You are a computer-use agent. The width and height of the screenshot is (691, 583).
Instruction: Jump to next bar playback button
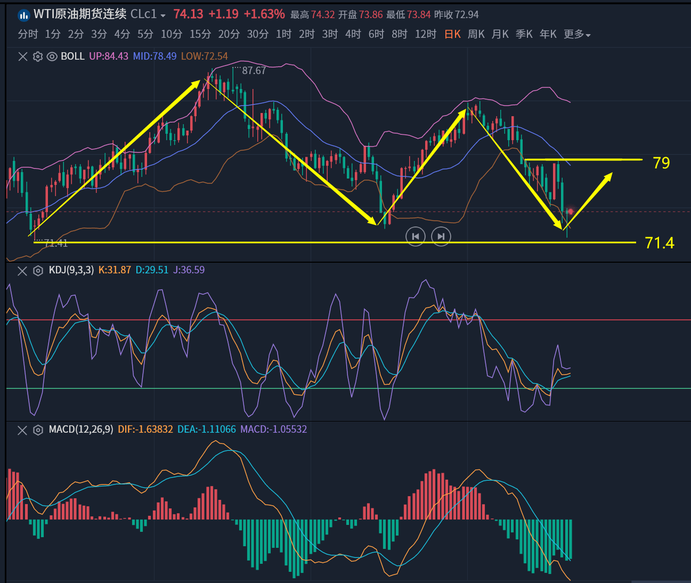click(x=441, y=236)
